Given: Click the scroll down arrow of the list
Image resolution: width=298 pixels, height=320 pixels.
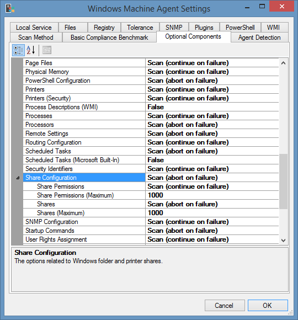Looking at the screenshot, I should [283, 240].
